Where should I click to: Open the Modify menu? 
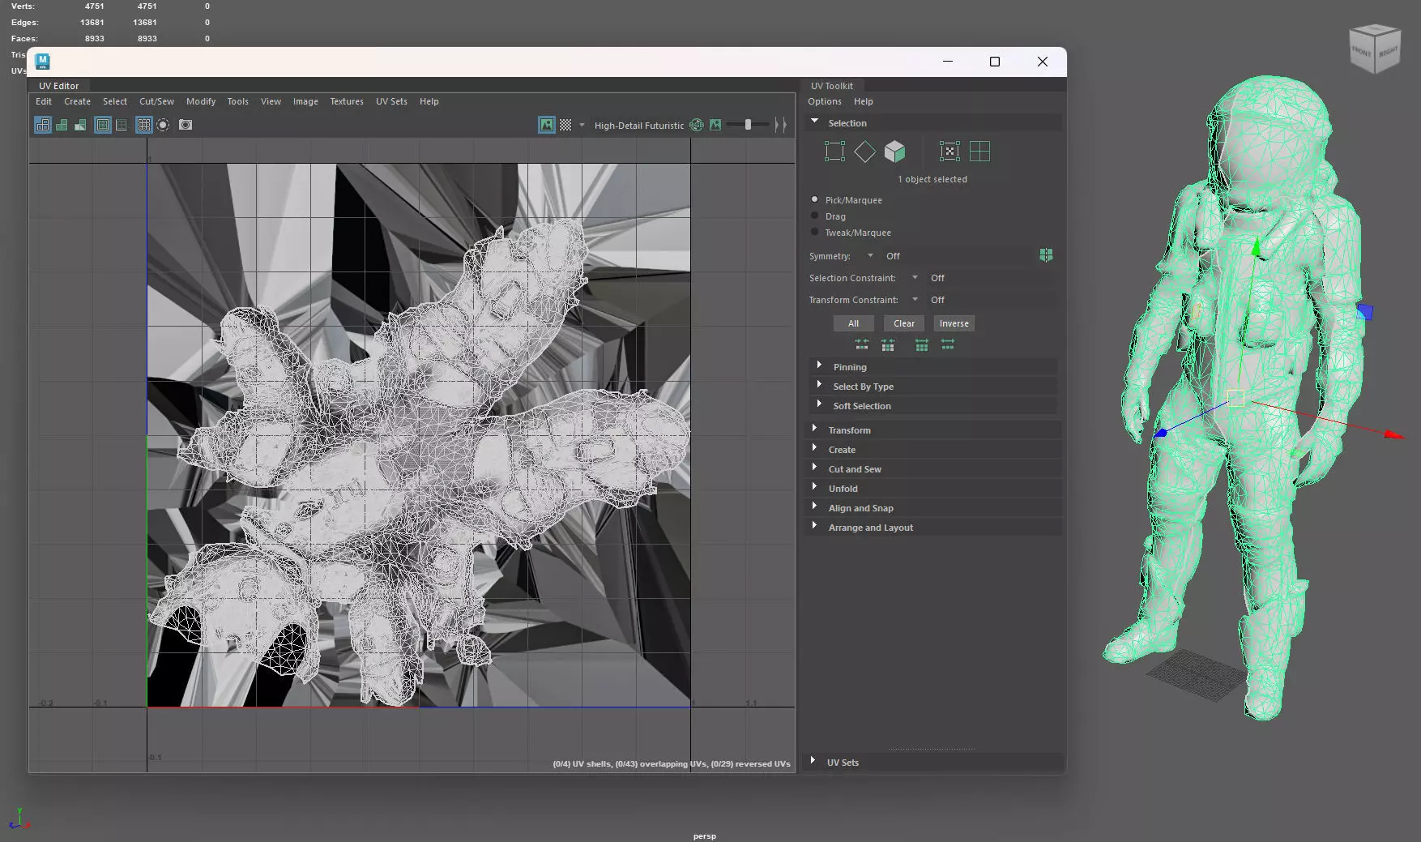coord(201,101)
